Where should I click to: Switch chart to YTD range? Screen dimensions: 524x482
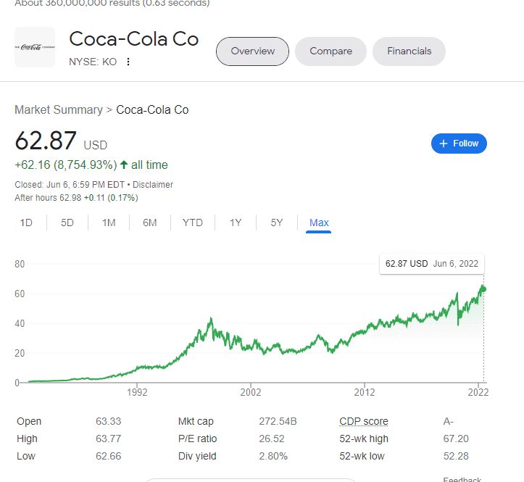point(193,223)
